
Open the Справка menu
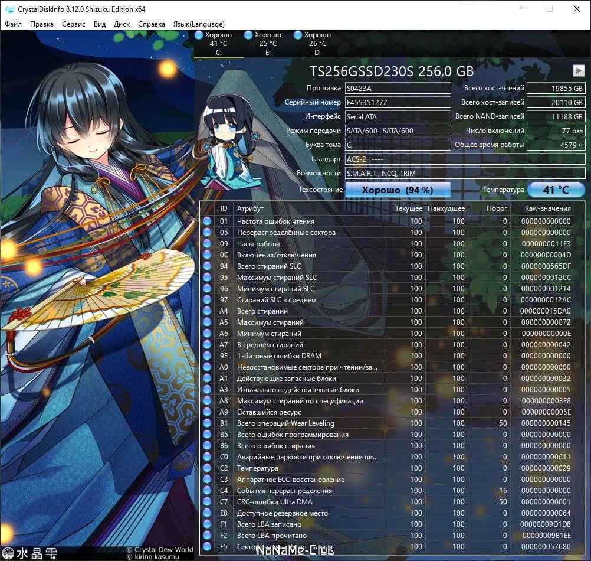point(152,24)
